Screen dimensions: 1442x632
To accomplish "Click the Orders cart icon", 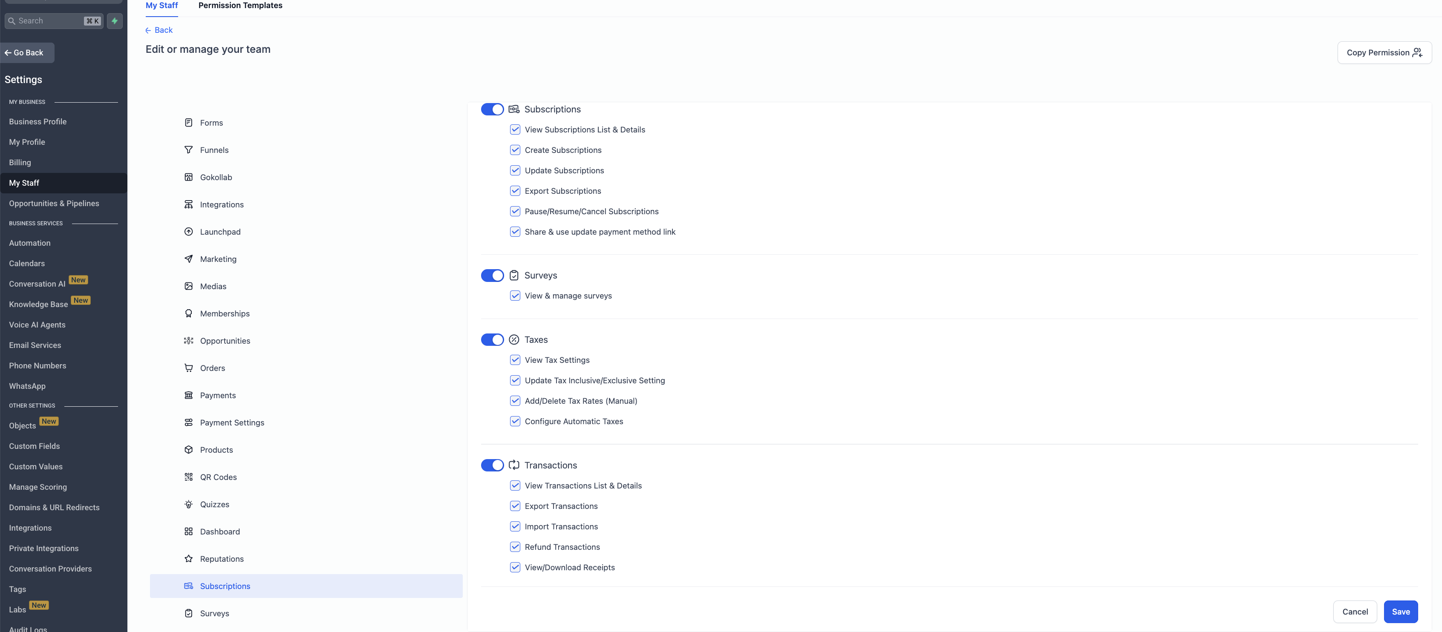I will (x=189, y=368).
